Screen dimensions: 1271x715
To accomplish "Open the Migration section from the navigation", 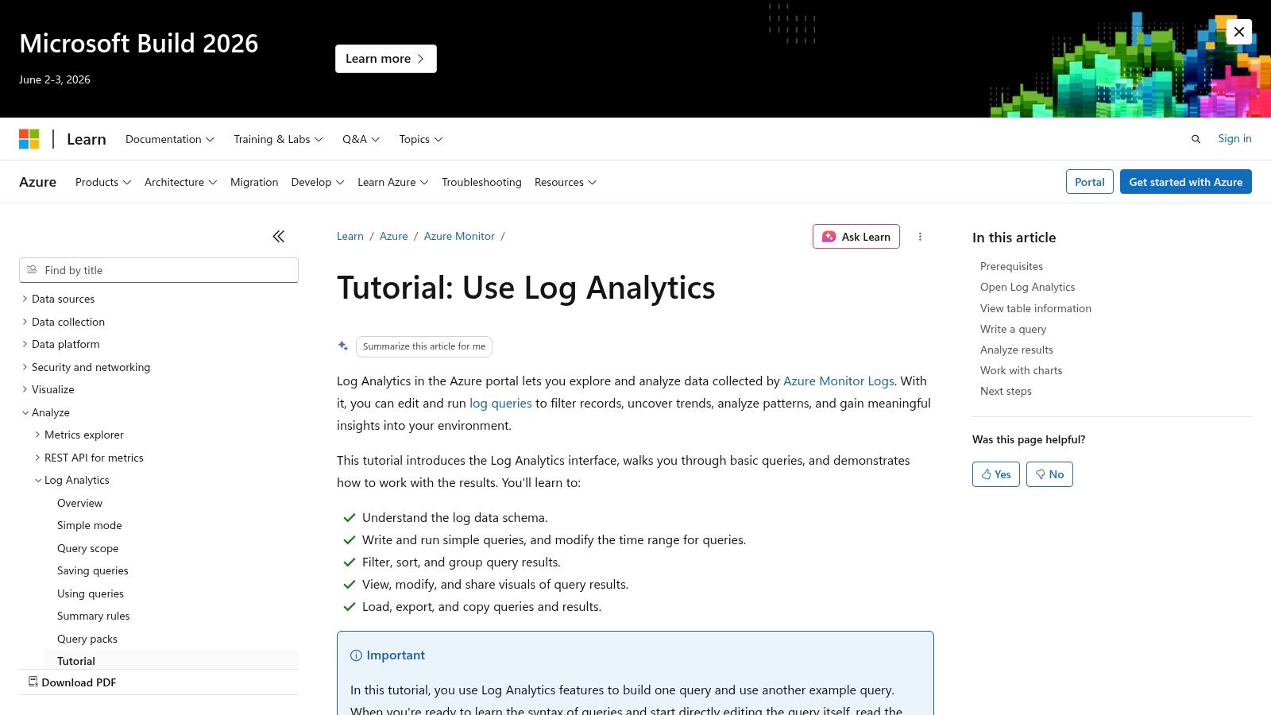I will tap(254, 182).
